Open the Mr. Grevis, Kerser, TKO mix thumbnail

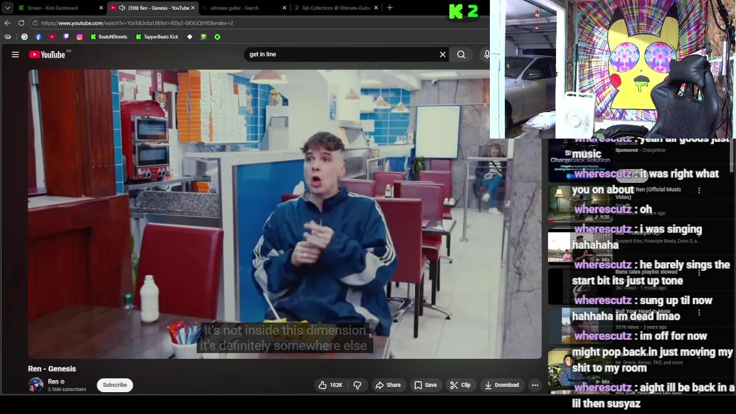pos(580,368)
